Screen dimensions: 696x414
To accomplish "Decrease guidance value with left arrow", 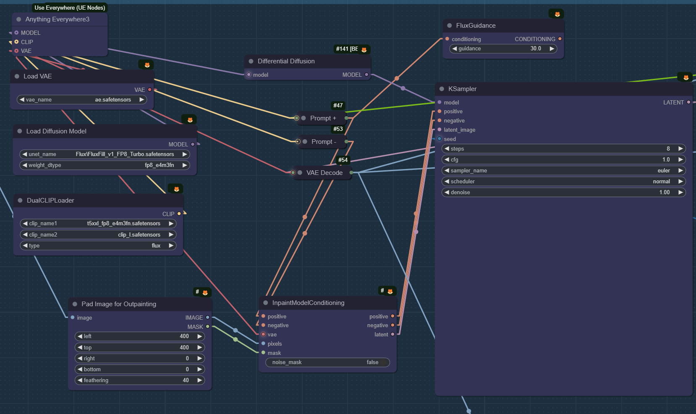I will coord(454,49).
